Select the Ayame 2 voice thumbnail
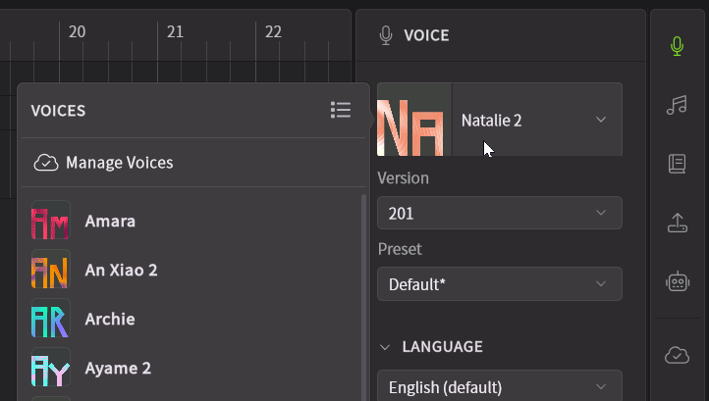709x401 pixels. pyautogui.click(x=51, y=368)
